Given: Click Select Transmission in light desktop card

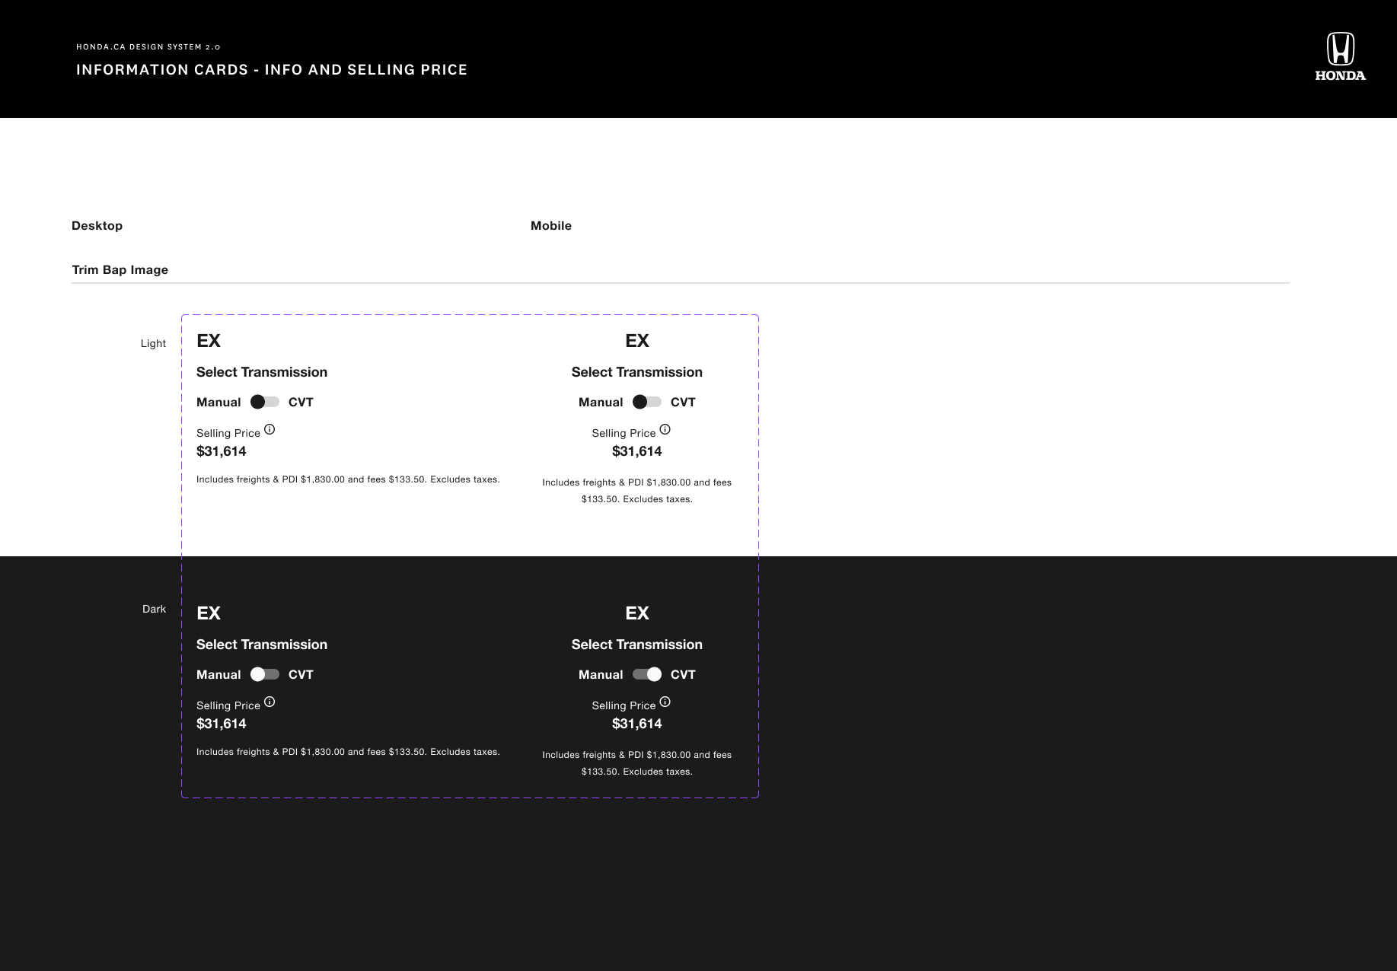Looking at the screenshot, I should [262, 372].
